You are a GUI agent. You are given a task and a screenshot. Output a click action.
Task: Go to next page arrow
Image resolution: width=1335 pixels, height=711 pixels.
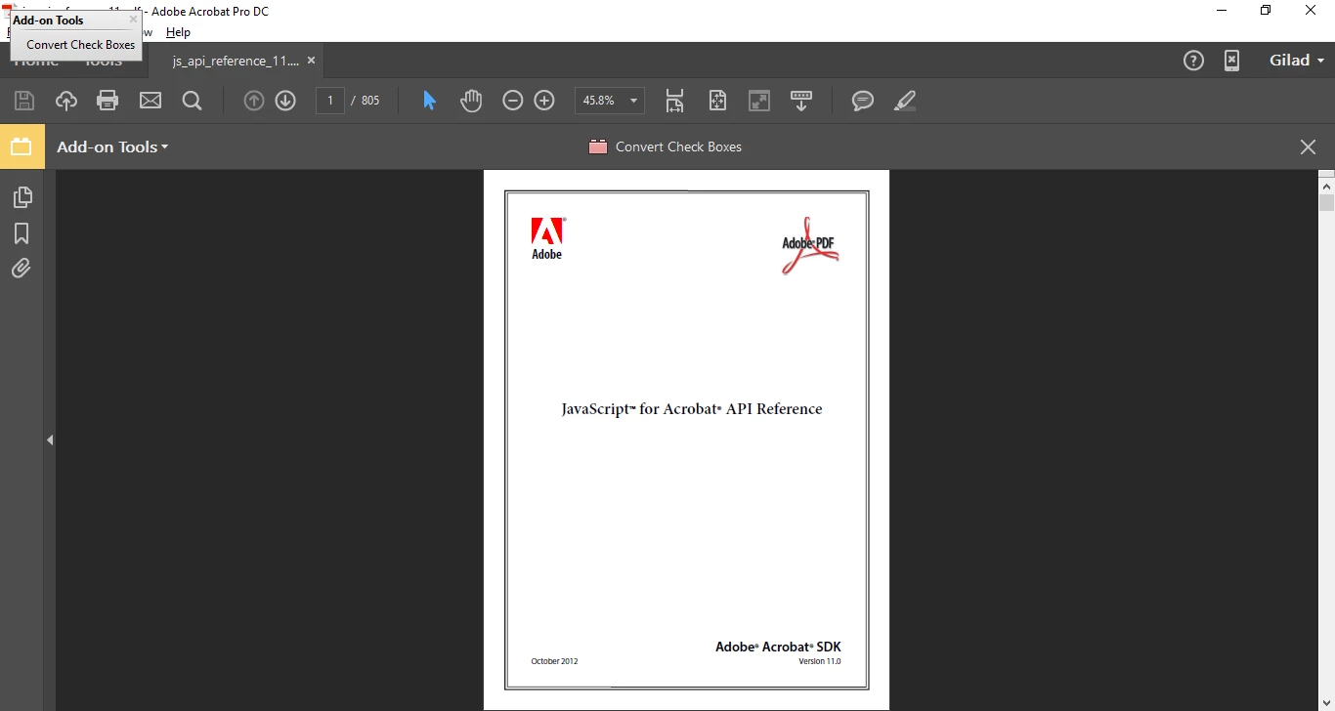tap(285, 101)
